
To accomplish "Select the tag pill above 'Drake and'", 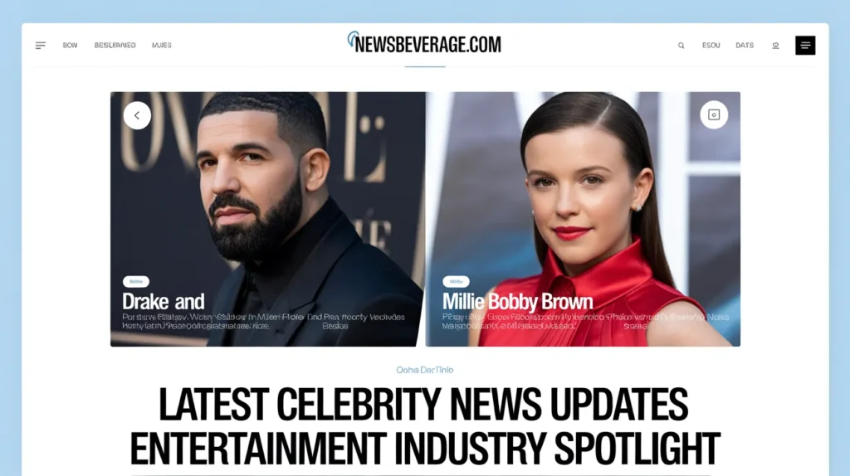I will (136, 282).
